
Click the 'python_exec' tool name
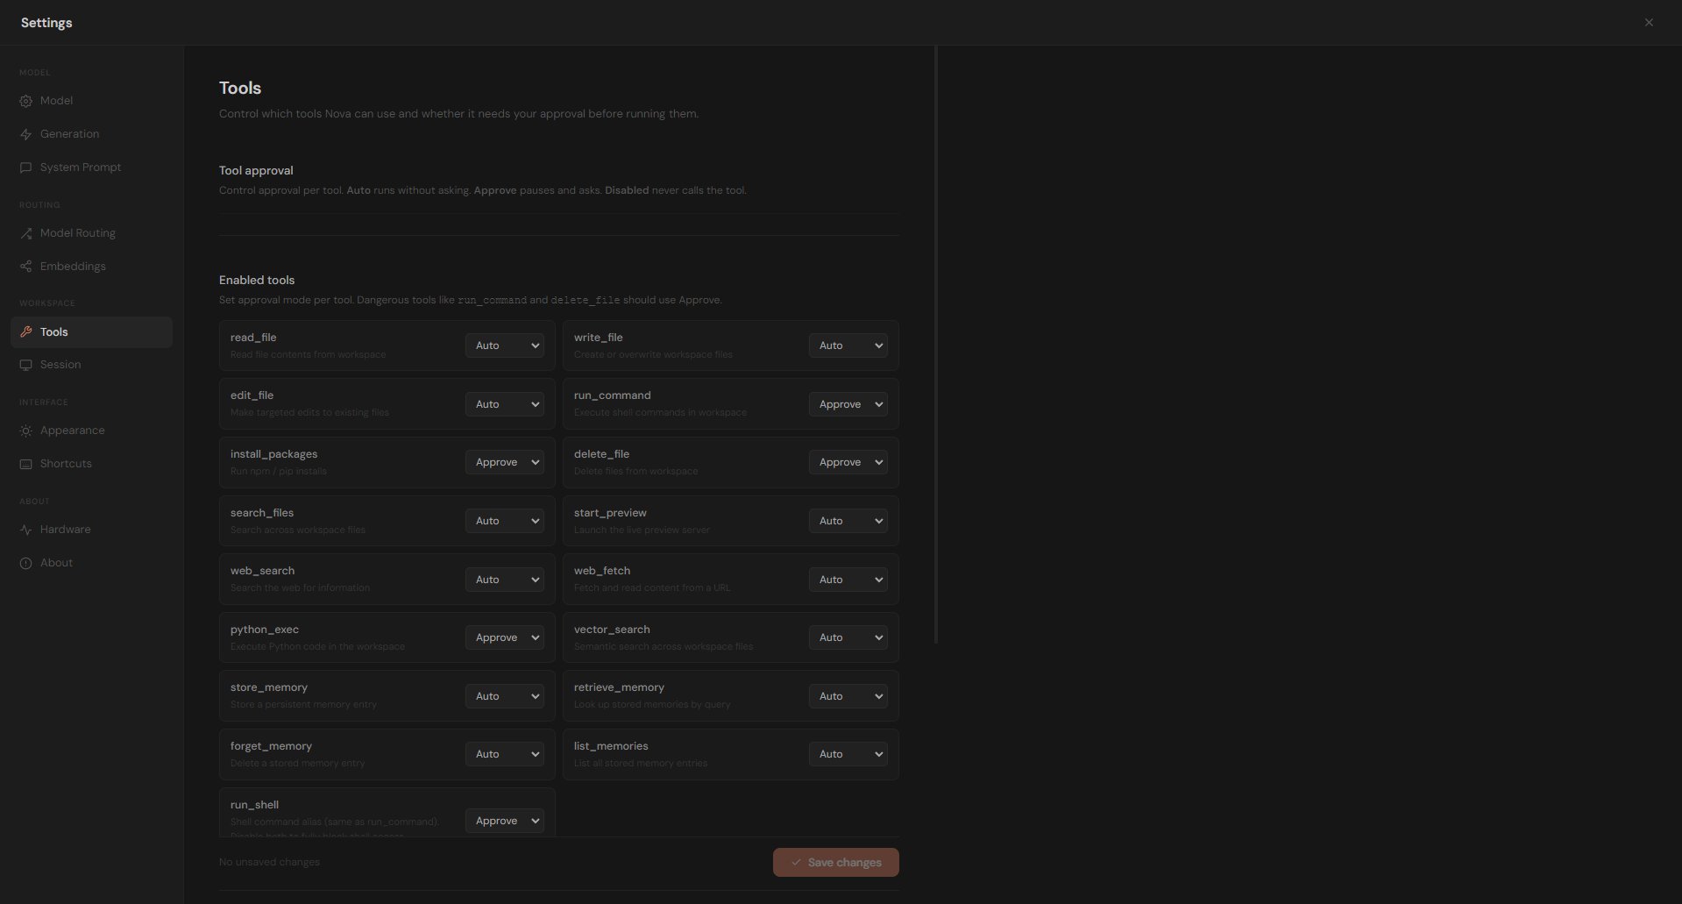pos(265,630)
